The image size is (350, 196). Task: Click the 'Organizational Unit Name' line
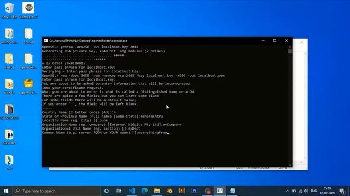tap(91, 128)
